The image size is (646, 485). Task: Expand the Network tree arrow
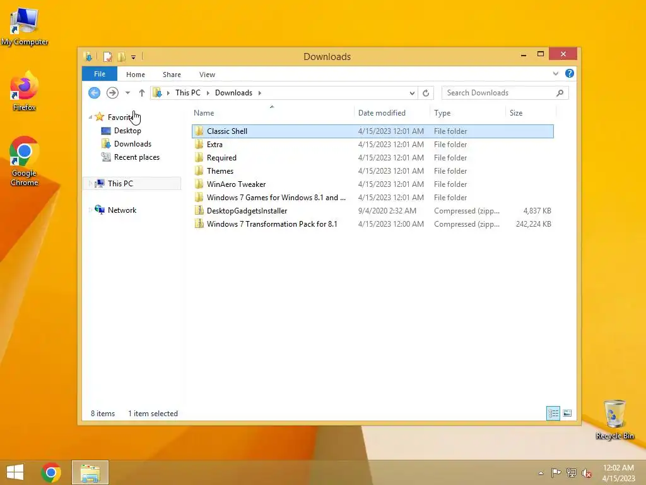coord(90,210)
